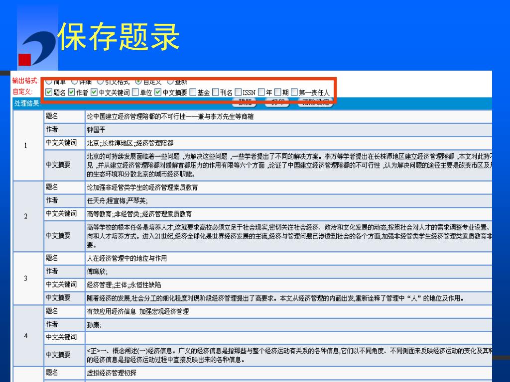Click record number 2 cell
Image resolution: width=510 pixels, height=382 pixels.
pyautogui.click(x=28, y=216)
